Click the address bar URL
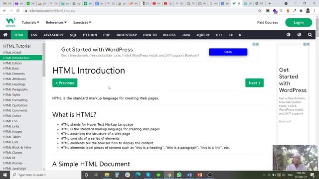The height and width of the screenshot is (179, 319). pos(52,11)
